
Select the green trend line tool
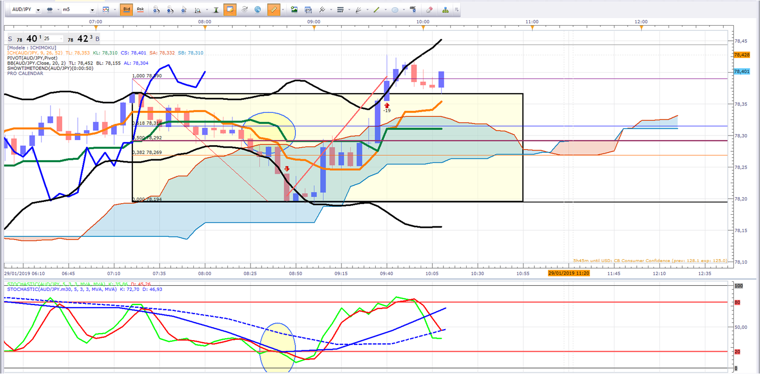[x=377, y=10]
